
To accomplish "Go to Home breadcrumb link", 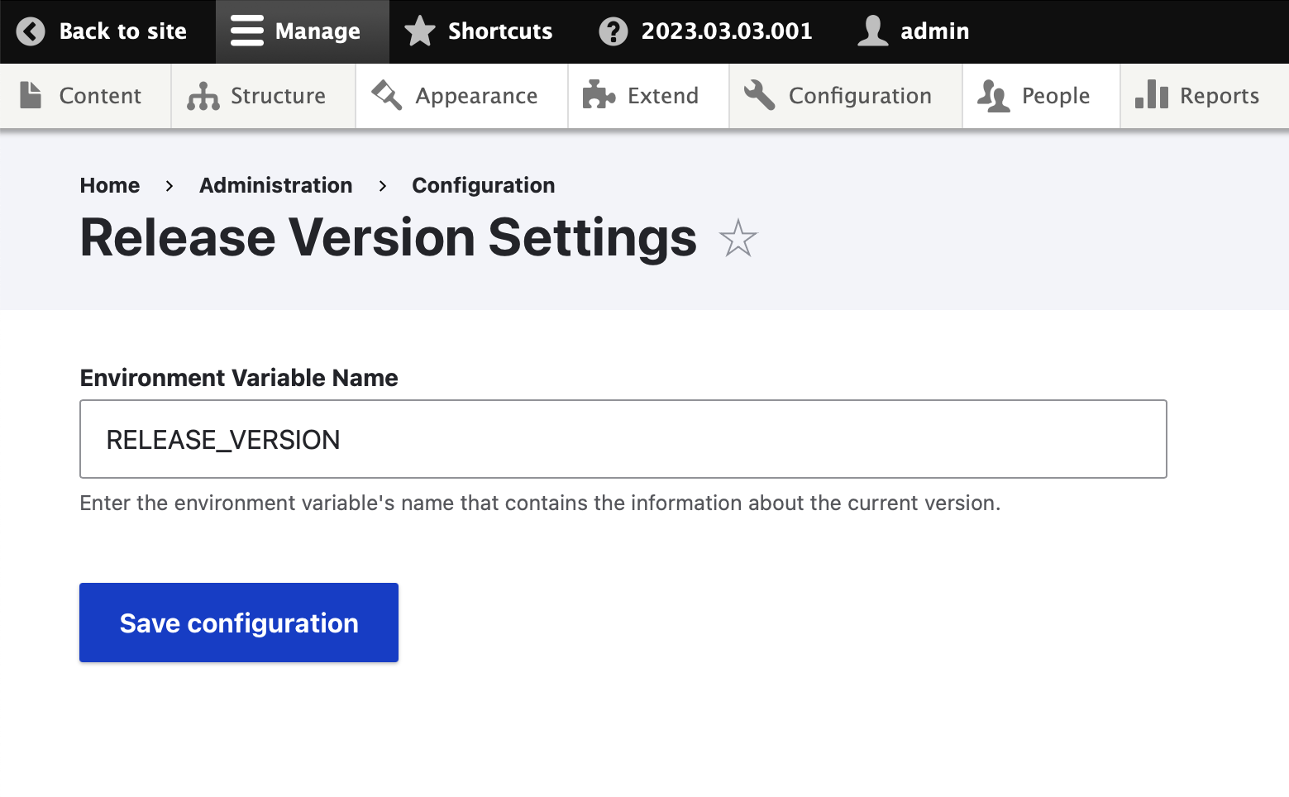I will (110, 185).
